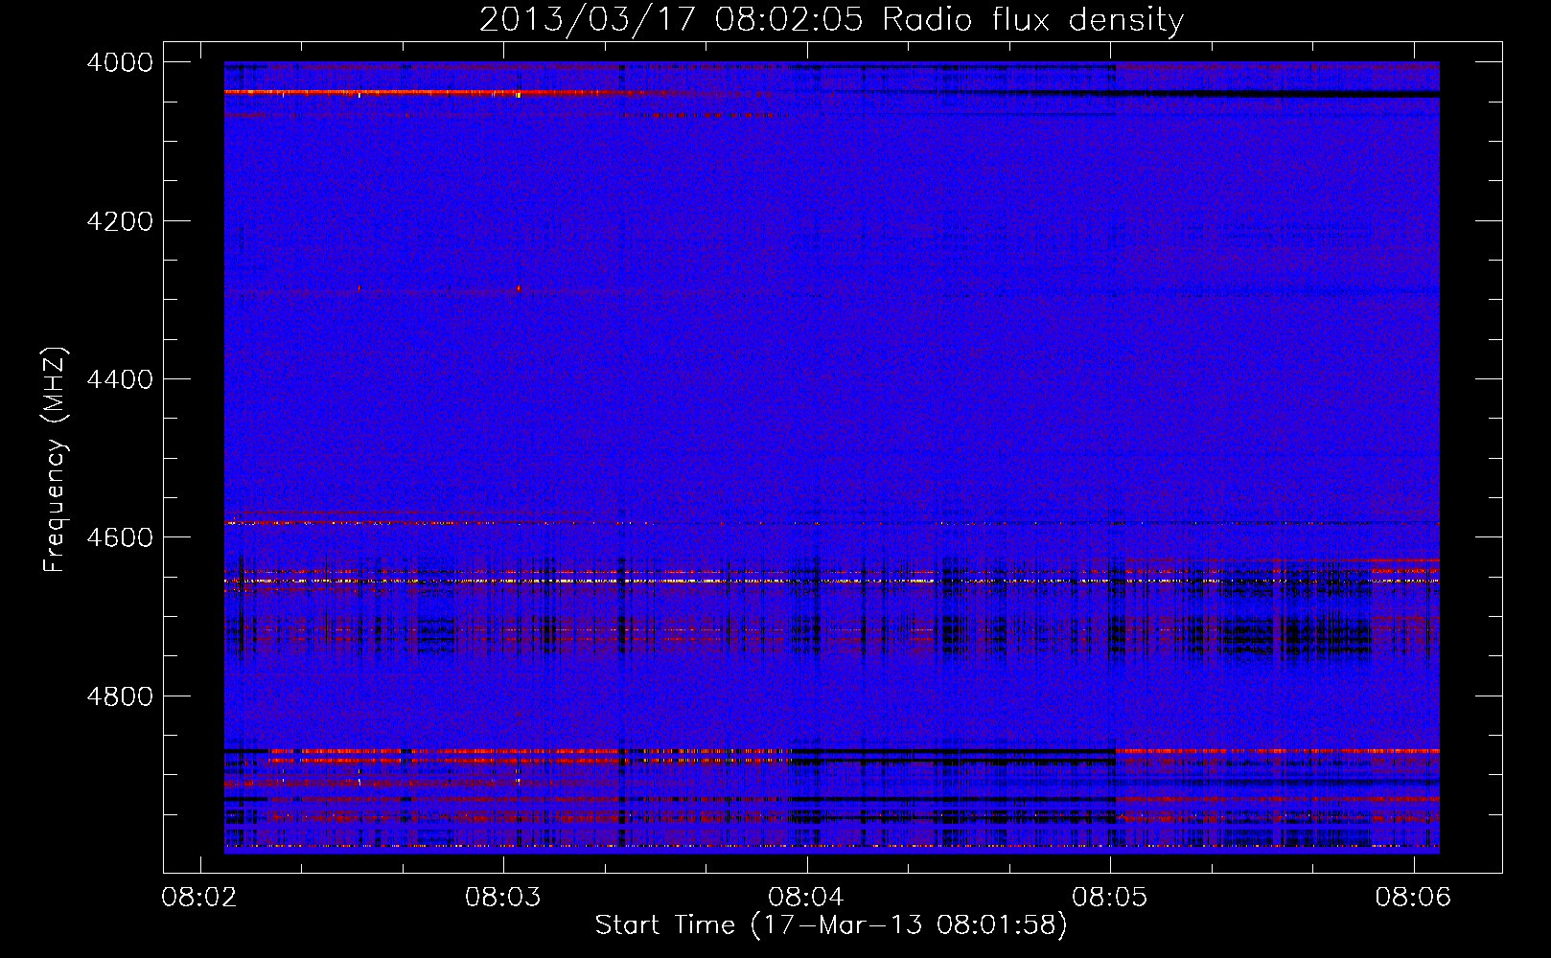Click the 08:02 time axis label

pyautogui.click(x=199, y=898)
